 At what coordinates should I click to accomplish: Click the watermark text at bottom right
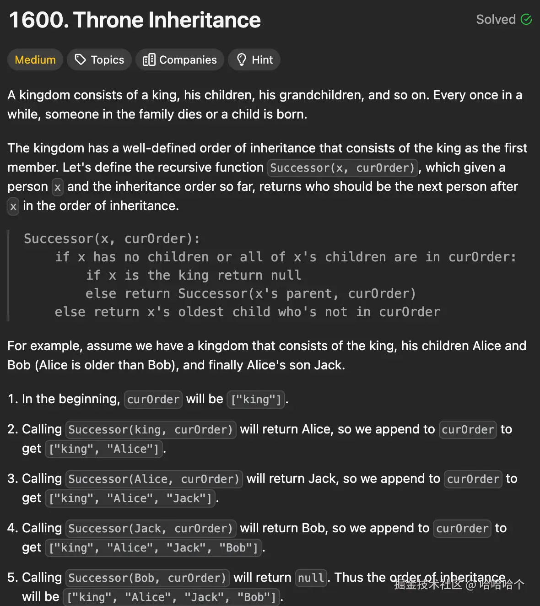point(459,584)
